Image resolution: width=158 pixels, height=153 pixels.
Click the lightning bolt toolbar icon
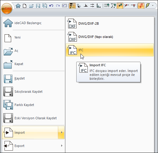coord(147,5)
